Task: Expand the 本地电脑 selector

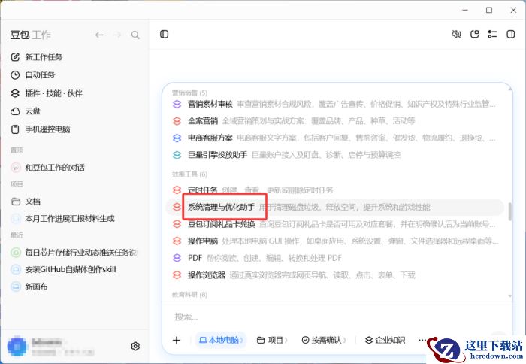Action: click(221, 340)
